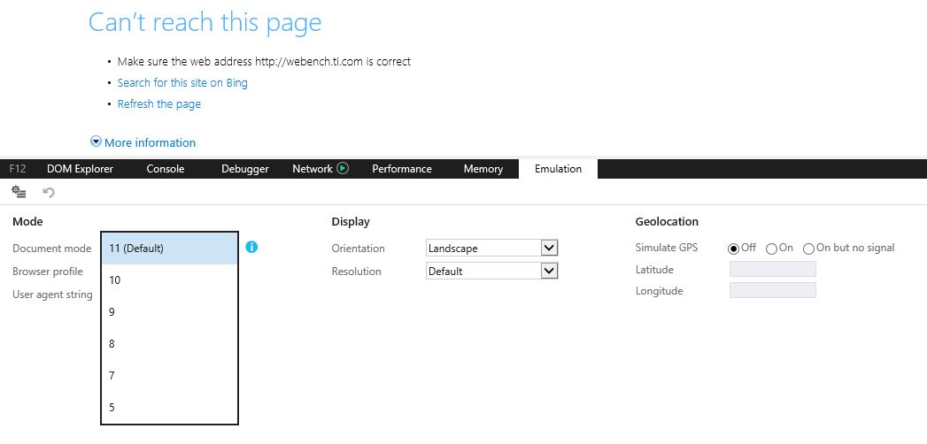Select the Off radio for Simulate GPS

(x=733, y=249)
